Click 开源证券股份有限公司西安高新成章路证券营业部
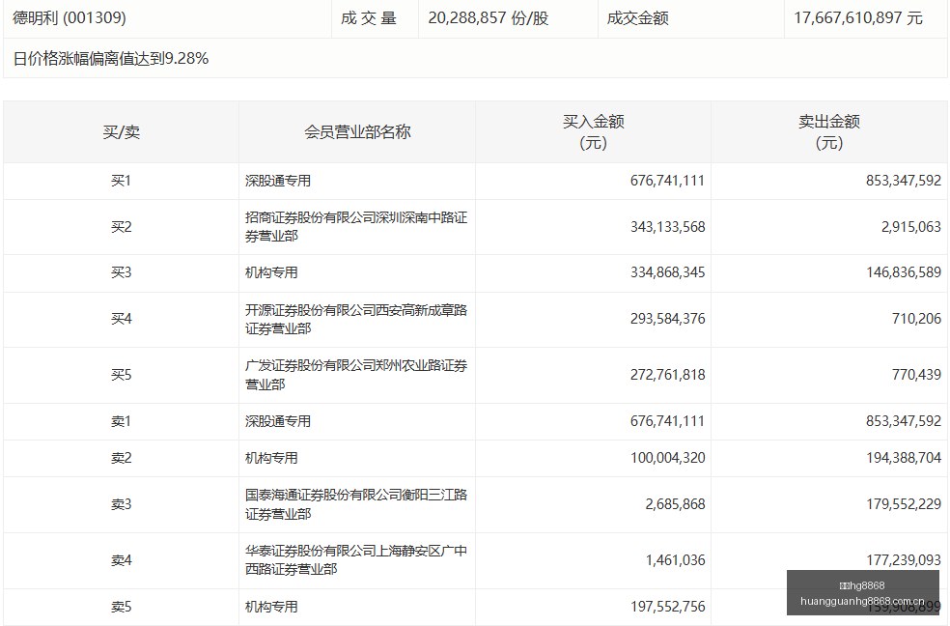950x626 pixels. (x=356, y=320)
